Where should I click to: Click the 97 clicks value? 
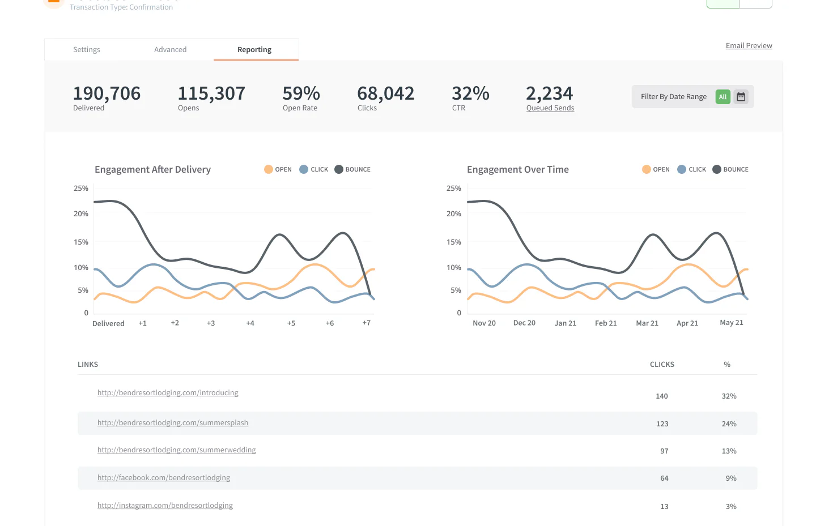[x=664, y=451]
